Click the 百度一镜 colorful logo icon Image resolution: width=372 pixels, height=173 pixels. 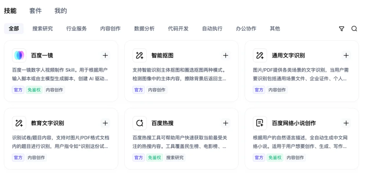[x=19, y=55]
